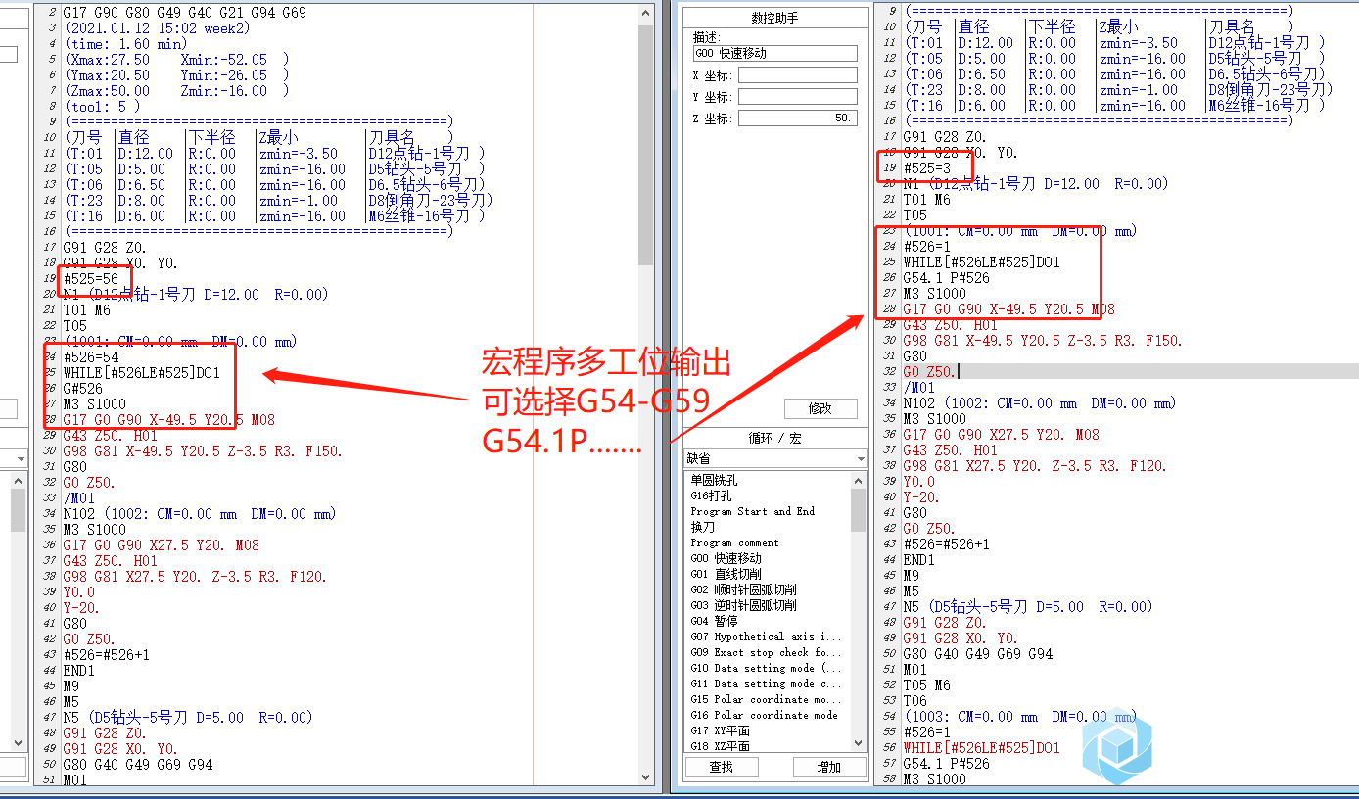The image size is (1359, 799).
Task: Select 换刀 in the macro list
Action: [702, 527]
